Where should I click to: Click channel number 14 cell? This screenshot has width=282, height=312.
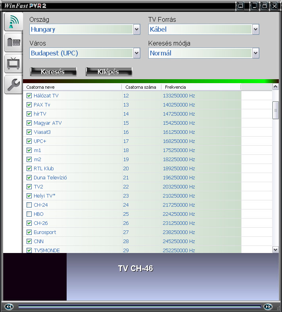(x=126, y=114)
